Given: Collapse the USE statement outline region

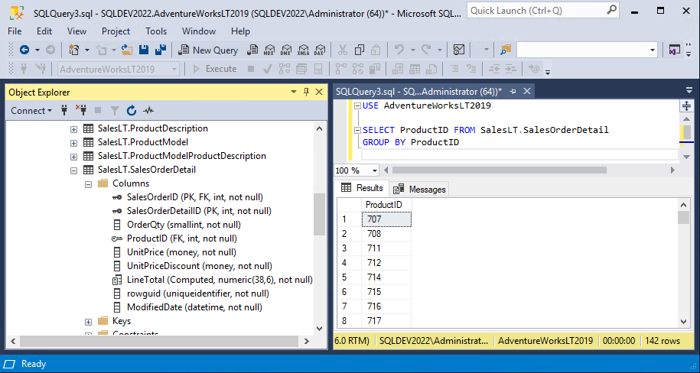Looking at the screenshot, I should (357, 106).
